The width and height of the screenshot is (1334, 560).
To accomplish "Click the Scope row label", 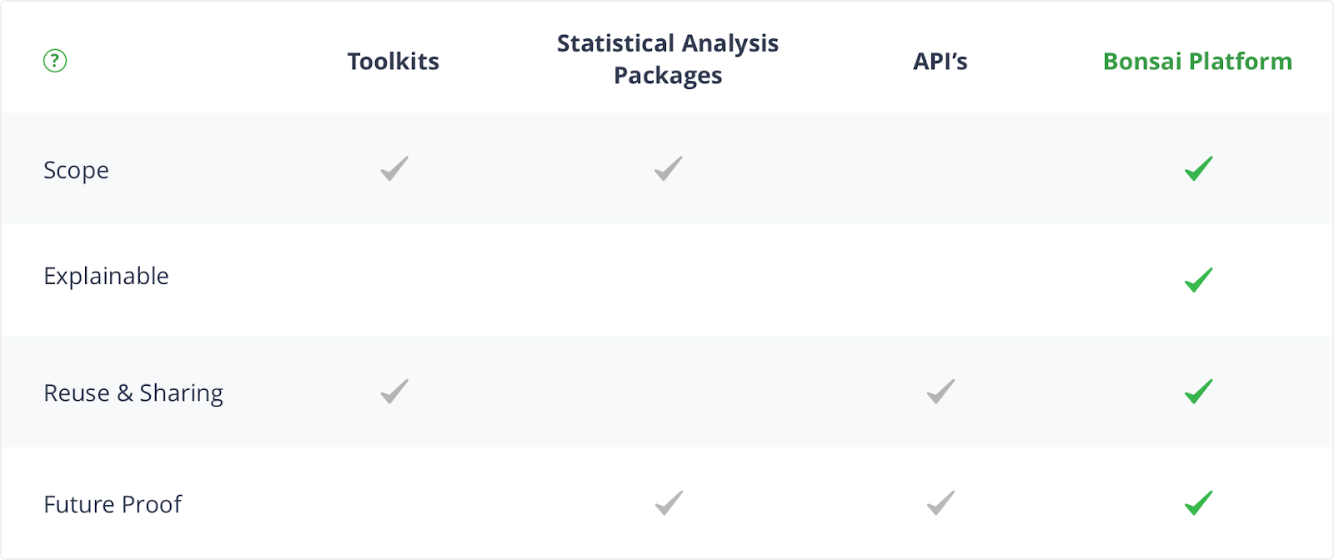I will pos(76,170).
